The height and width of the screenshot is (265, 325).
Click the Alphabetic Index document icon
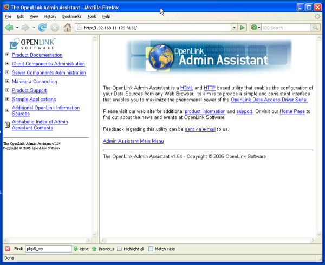click(7, 124)
